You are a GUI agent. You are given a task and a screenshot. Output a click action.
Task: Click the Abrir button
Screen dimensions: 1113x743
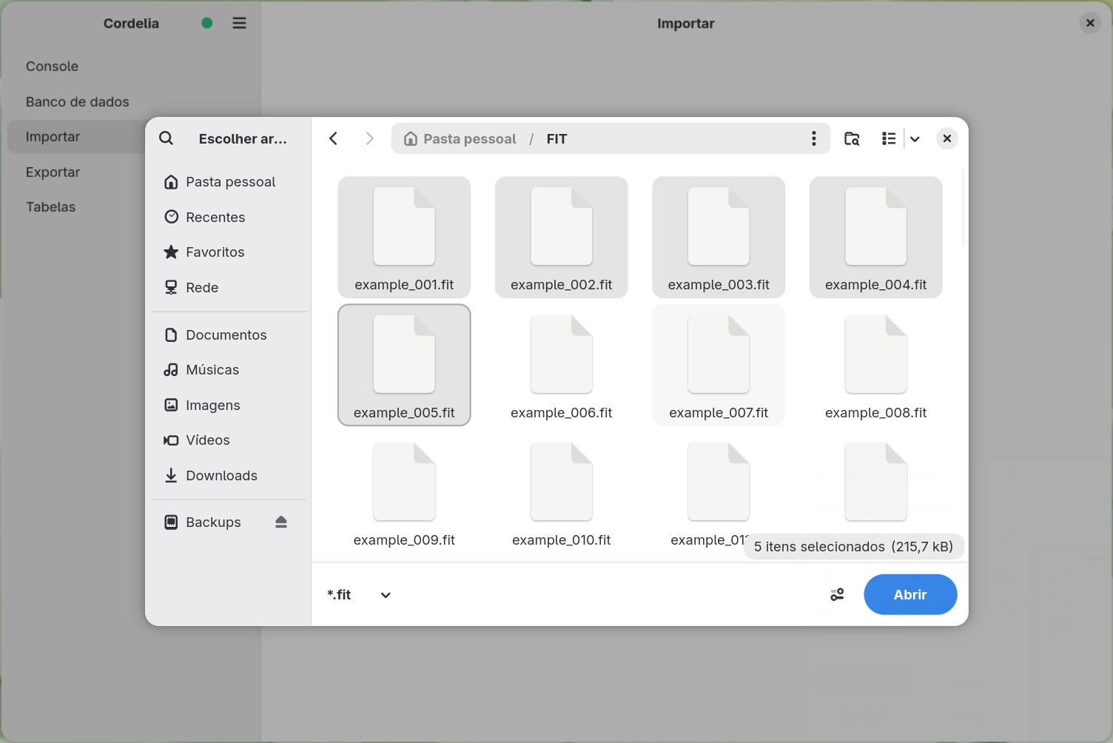point(910,594)
